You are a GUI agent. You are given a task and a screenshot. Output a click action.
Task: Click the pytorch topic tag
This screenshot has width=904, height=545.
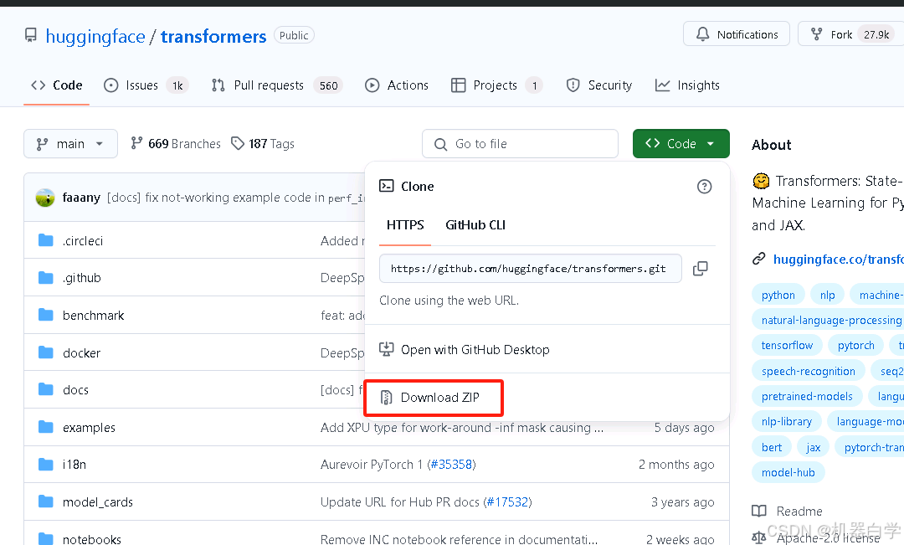[x=855, y=345]
